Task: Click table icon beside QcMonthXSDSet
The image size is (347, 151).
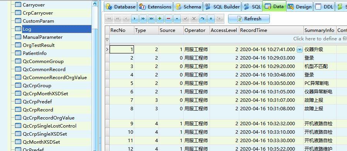Action: pos(18,142)
